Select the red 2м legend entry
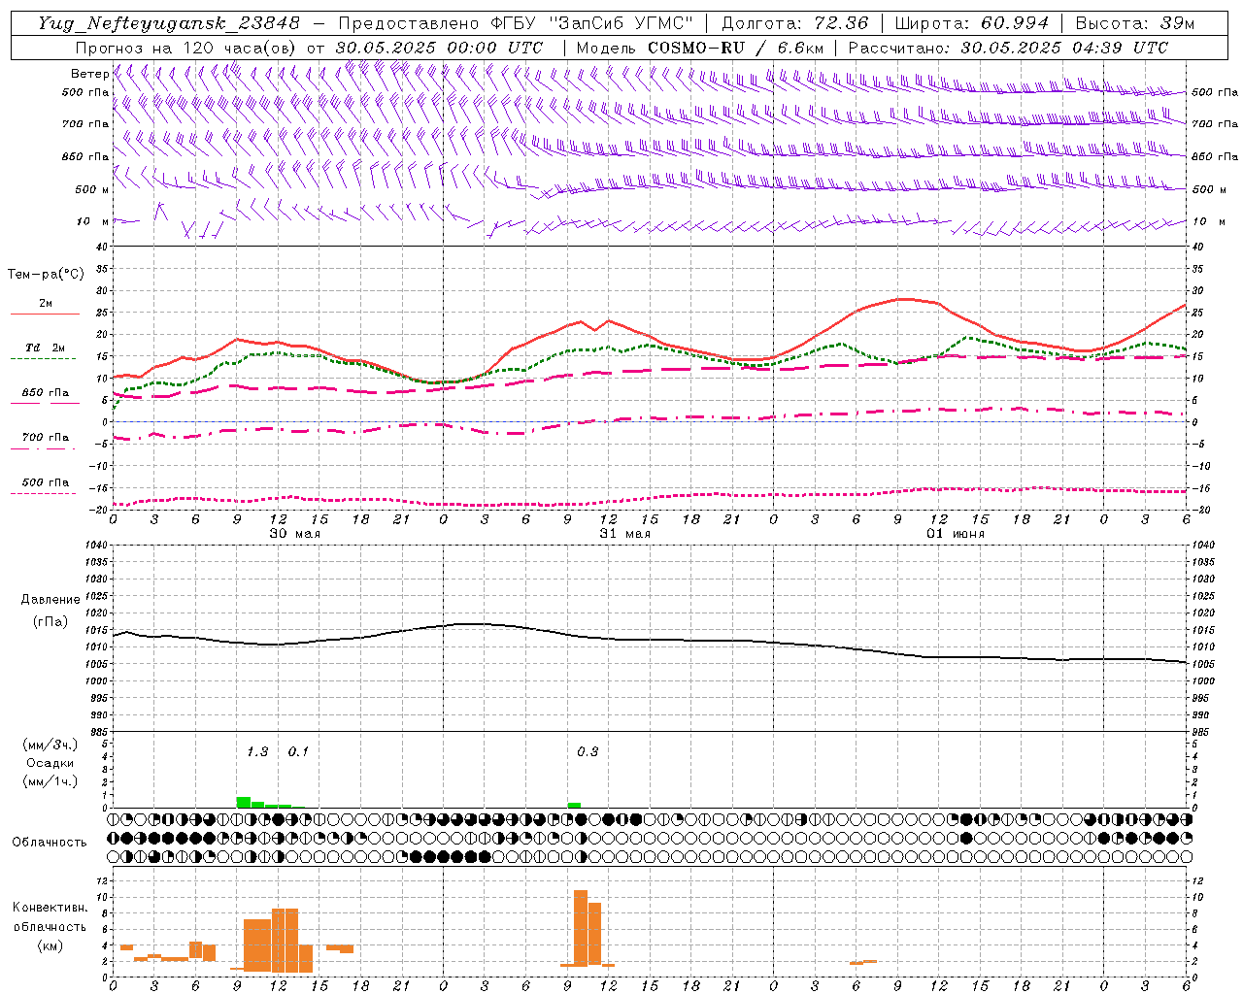 [x=45, y=307]
